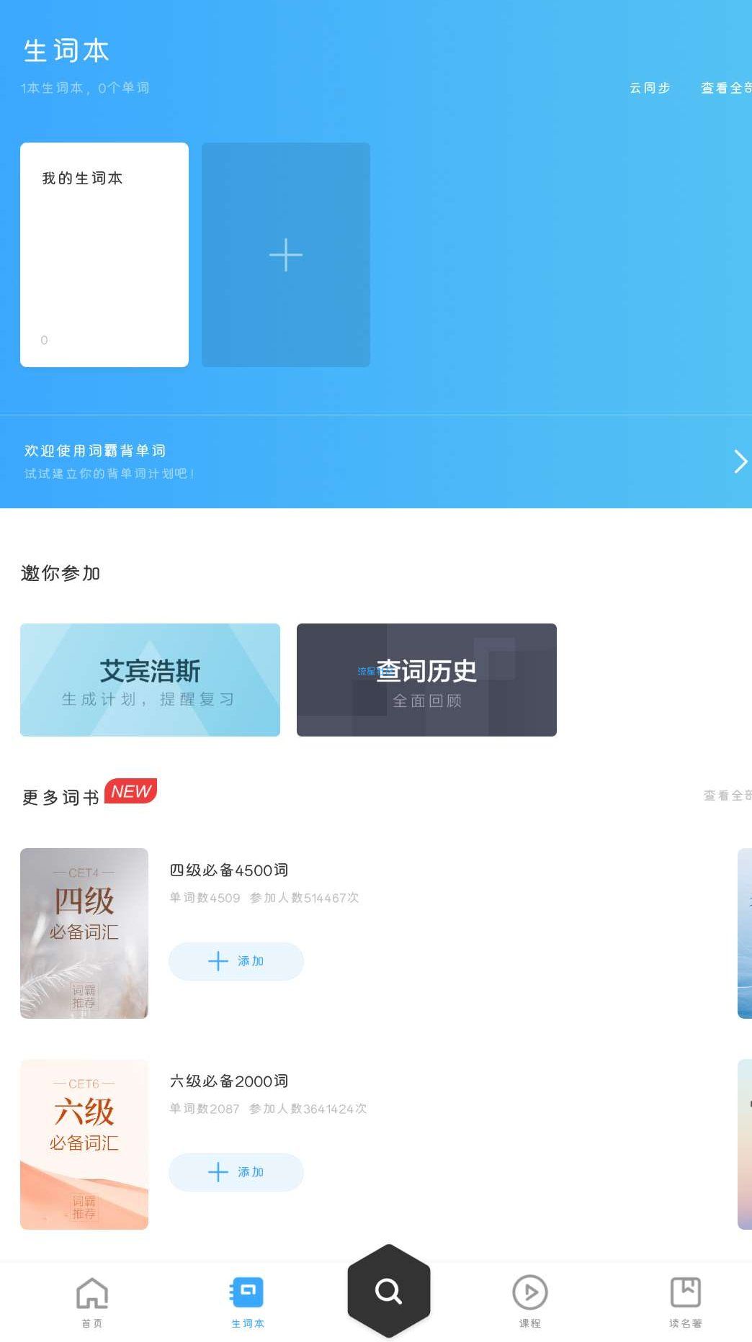Expand the 欢迎使用词霸背单词 chevron arrow
Screen dimensions: 752x1342
point(740,461)
